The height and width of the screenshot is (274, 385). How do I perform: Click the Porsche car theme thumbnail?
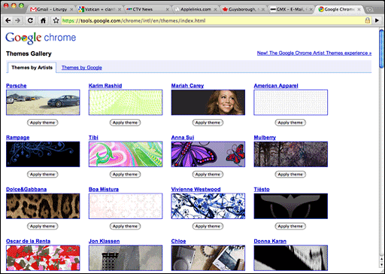tap(43, 102)
